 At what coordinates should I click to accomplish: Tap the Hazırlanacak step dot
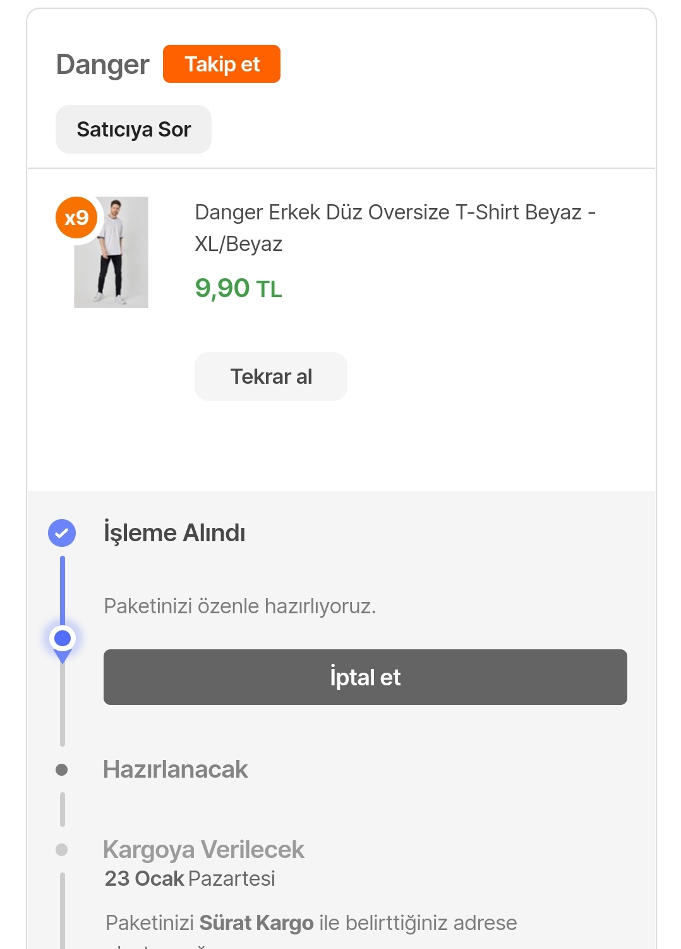[62, 769]
